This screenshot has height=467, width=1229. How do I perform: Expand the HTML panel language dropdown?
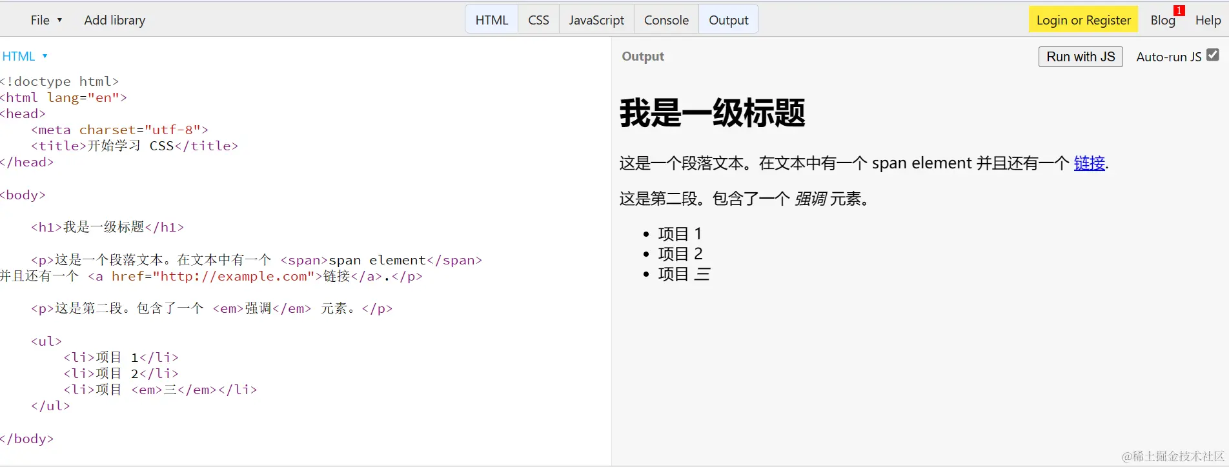25,56
